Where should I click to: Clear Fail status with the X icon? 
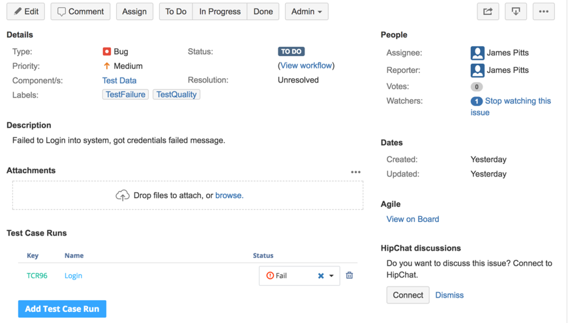[321, 276]
